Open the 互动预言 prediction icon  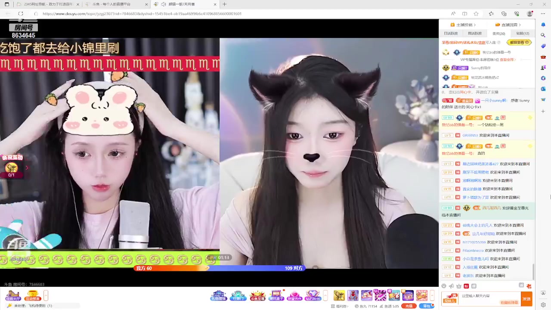point(33,295)
